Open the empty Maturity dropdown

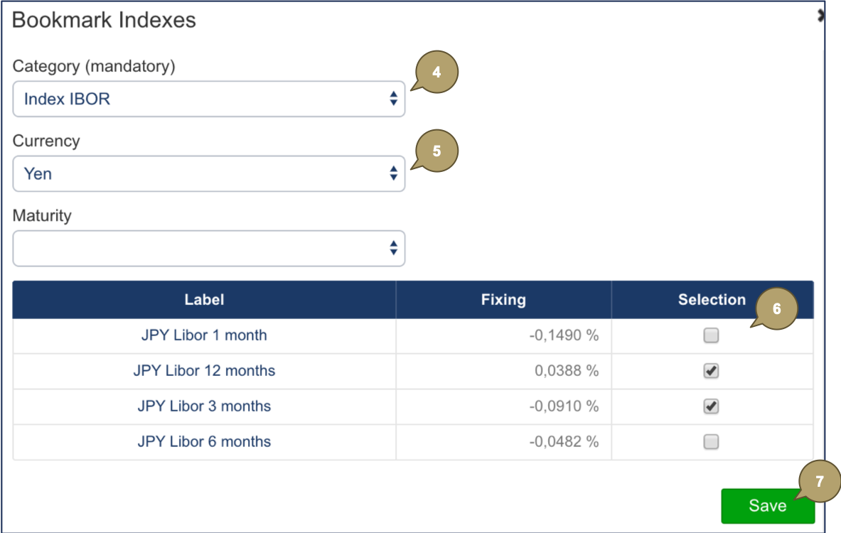208,248
